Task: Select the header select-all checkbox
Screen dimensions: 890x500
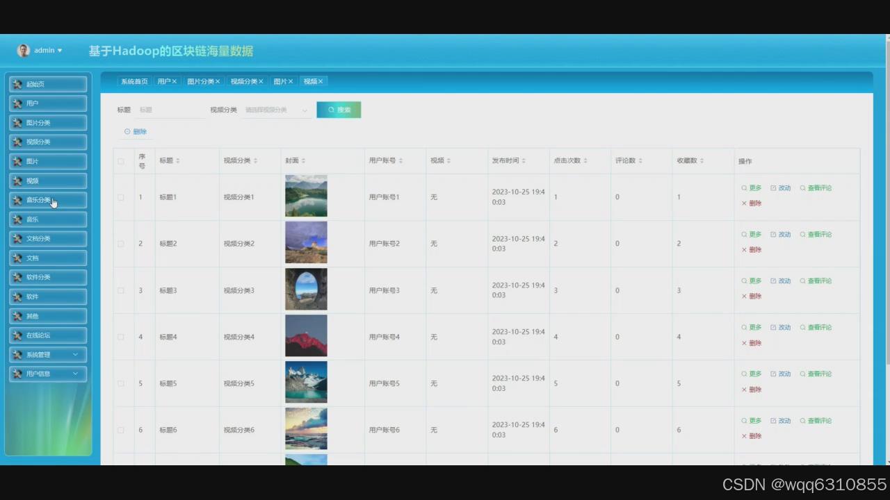Action: click(x=121, y=161)
